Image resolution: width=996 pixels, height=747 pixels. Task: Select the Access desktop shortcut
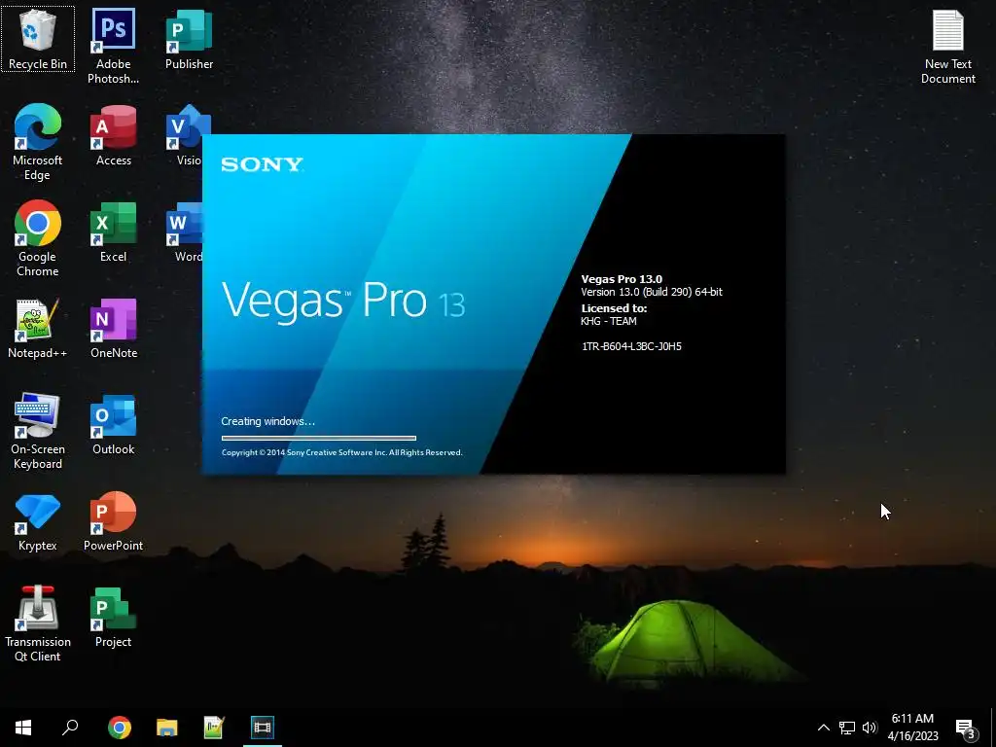(113, 134)
